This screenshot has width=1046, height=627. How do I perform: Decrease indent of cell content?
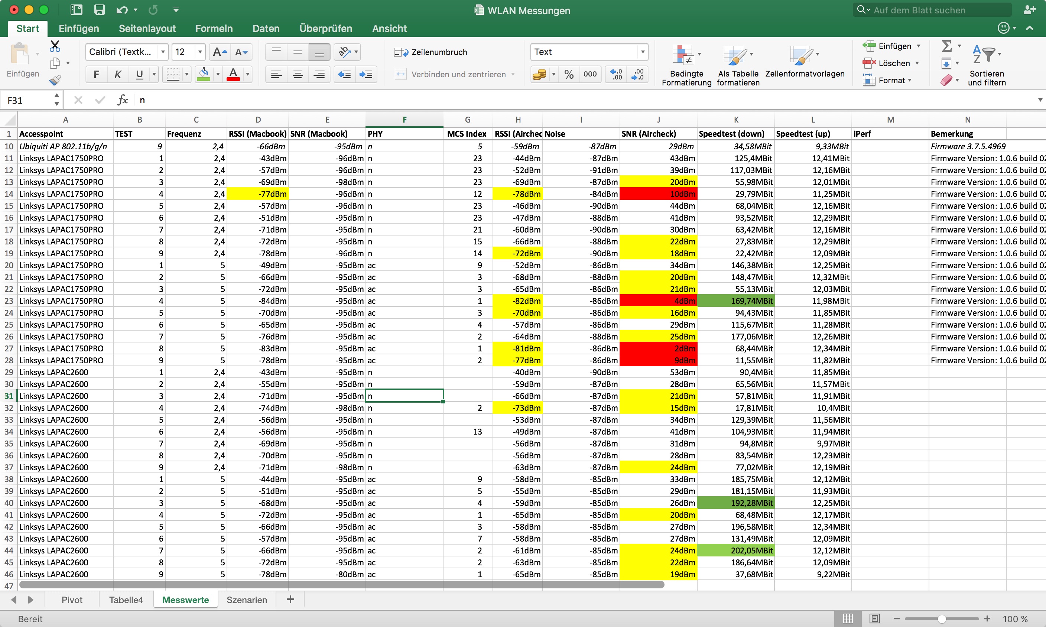(x=344, y=74)
